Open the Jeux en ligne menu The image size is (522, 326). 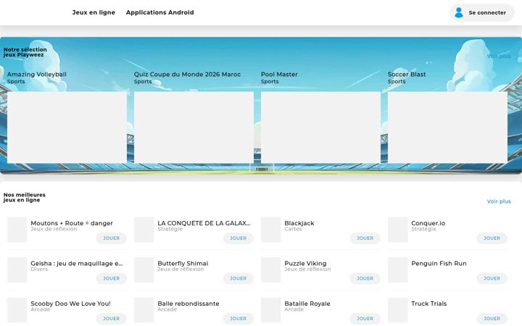pyautogui.click(x=94, y=12)
